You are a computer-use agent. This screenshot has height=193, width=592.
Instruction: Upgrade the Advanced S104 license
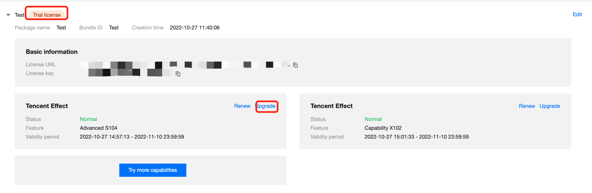point(266,106)
